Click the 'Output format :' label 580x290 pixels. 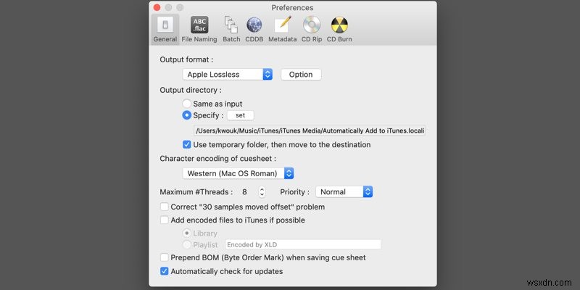click(x=186, y=59)
